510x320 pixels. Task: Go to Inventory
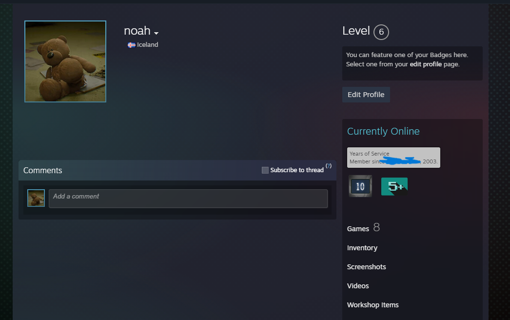pos(362,248)
